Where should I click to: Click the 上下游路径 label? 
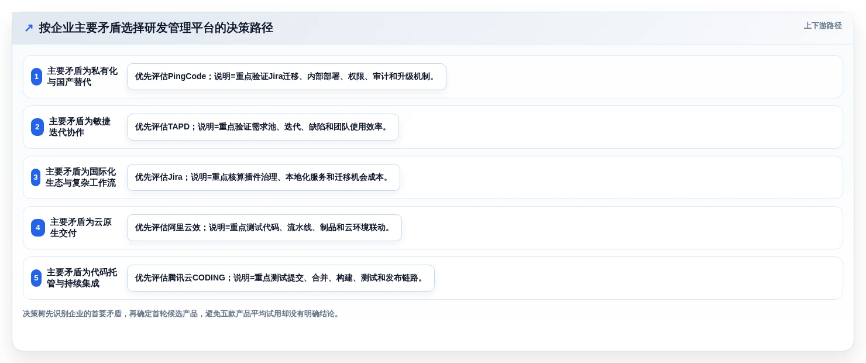click(x=823, y=26)
